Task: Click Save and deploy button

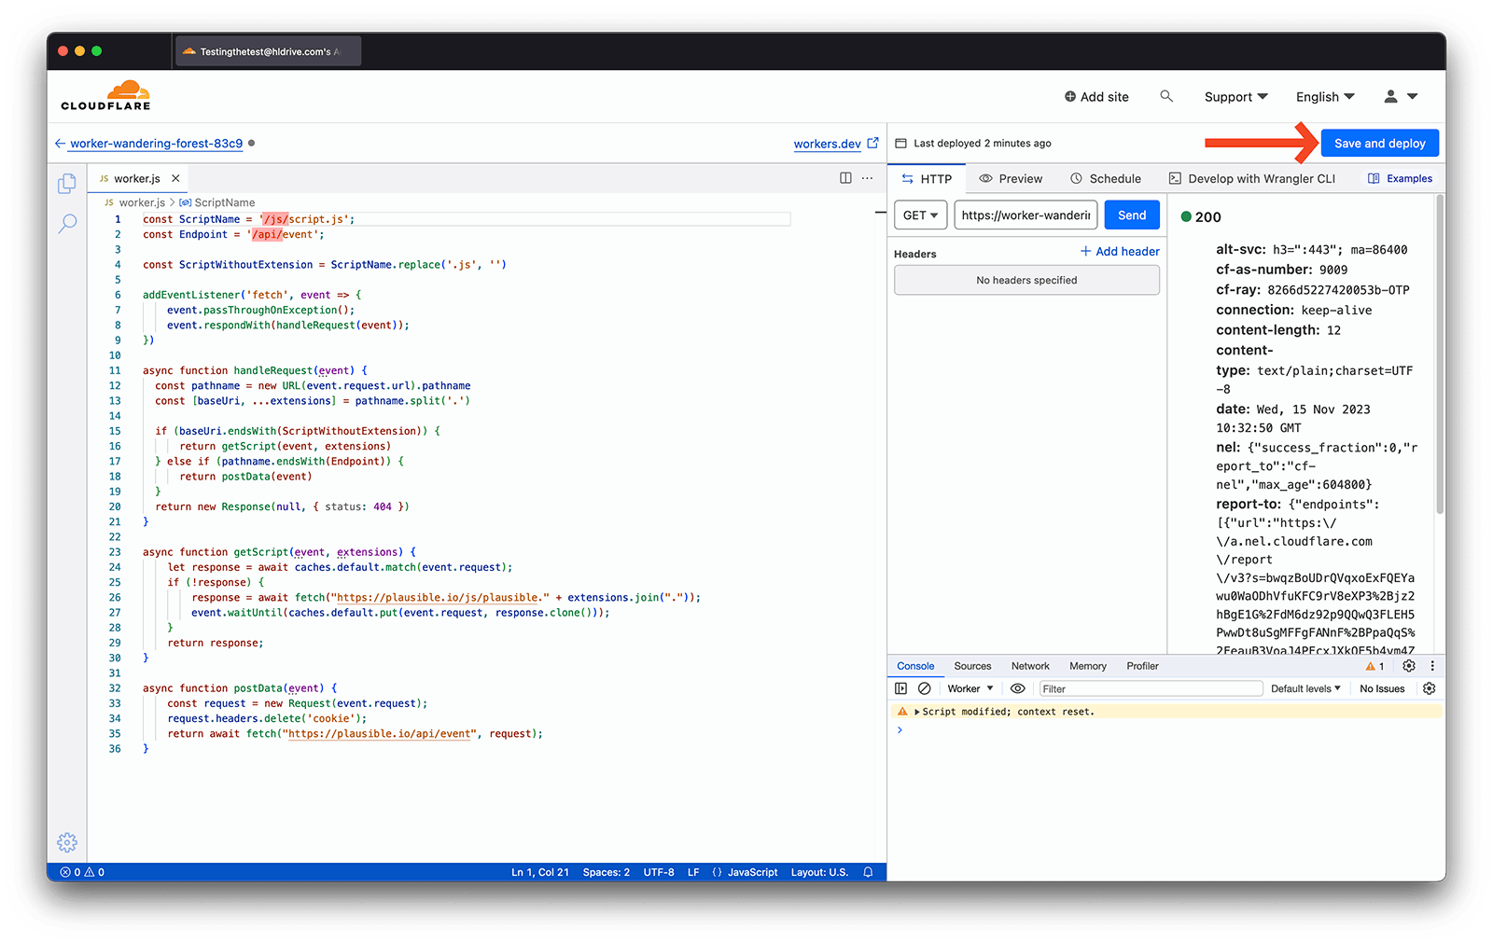Action: 1379,144
